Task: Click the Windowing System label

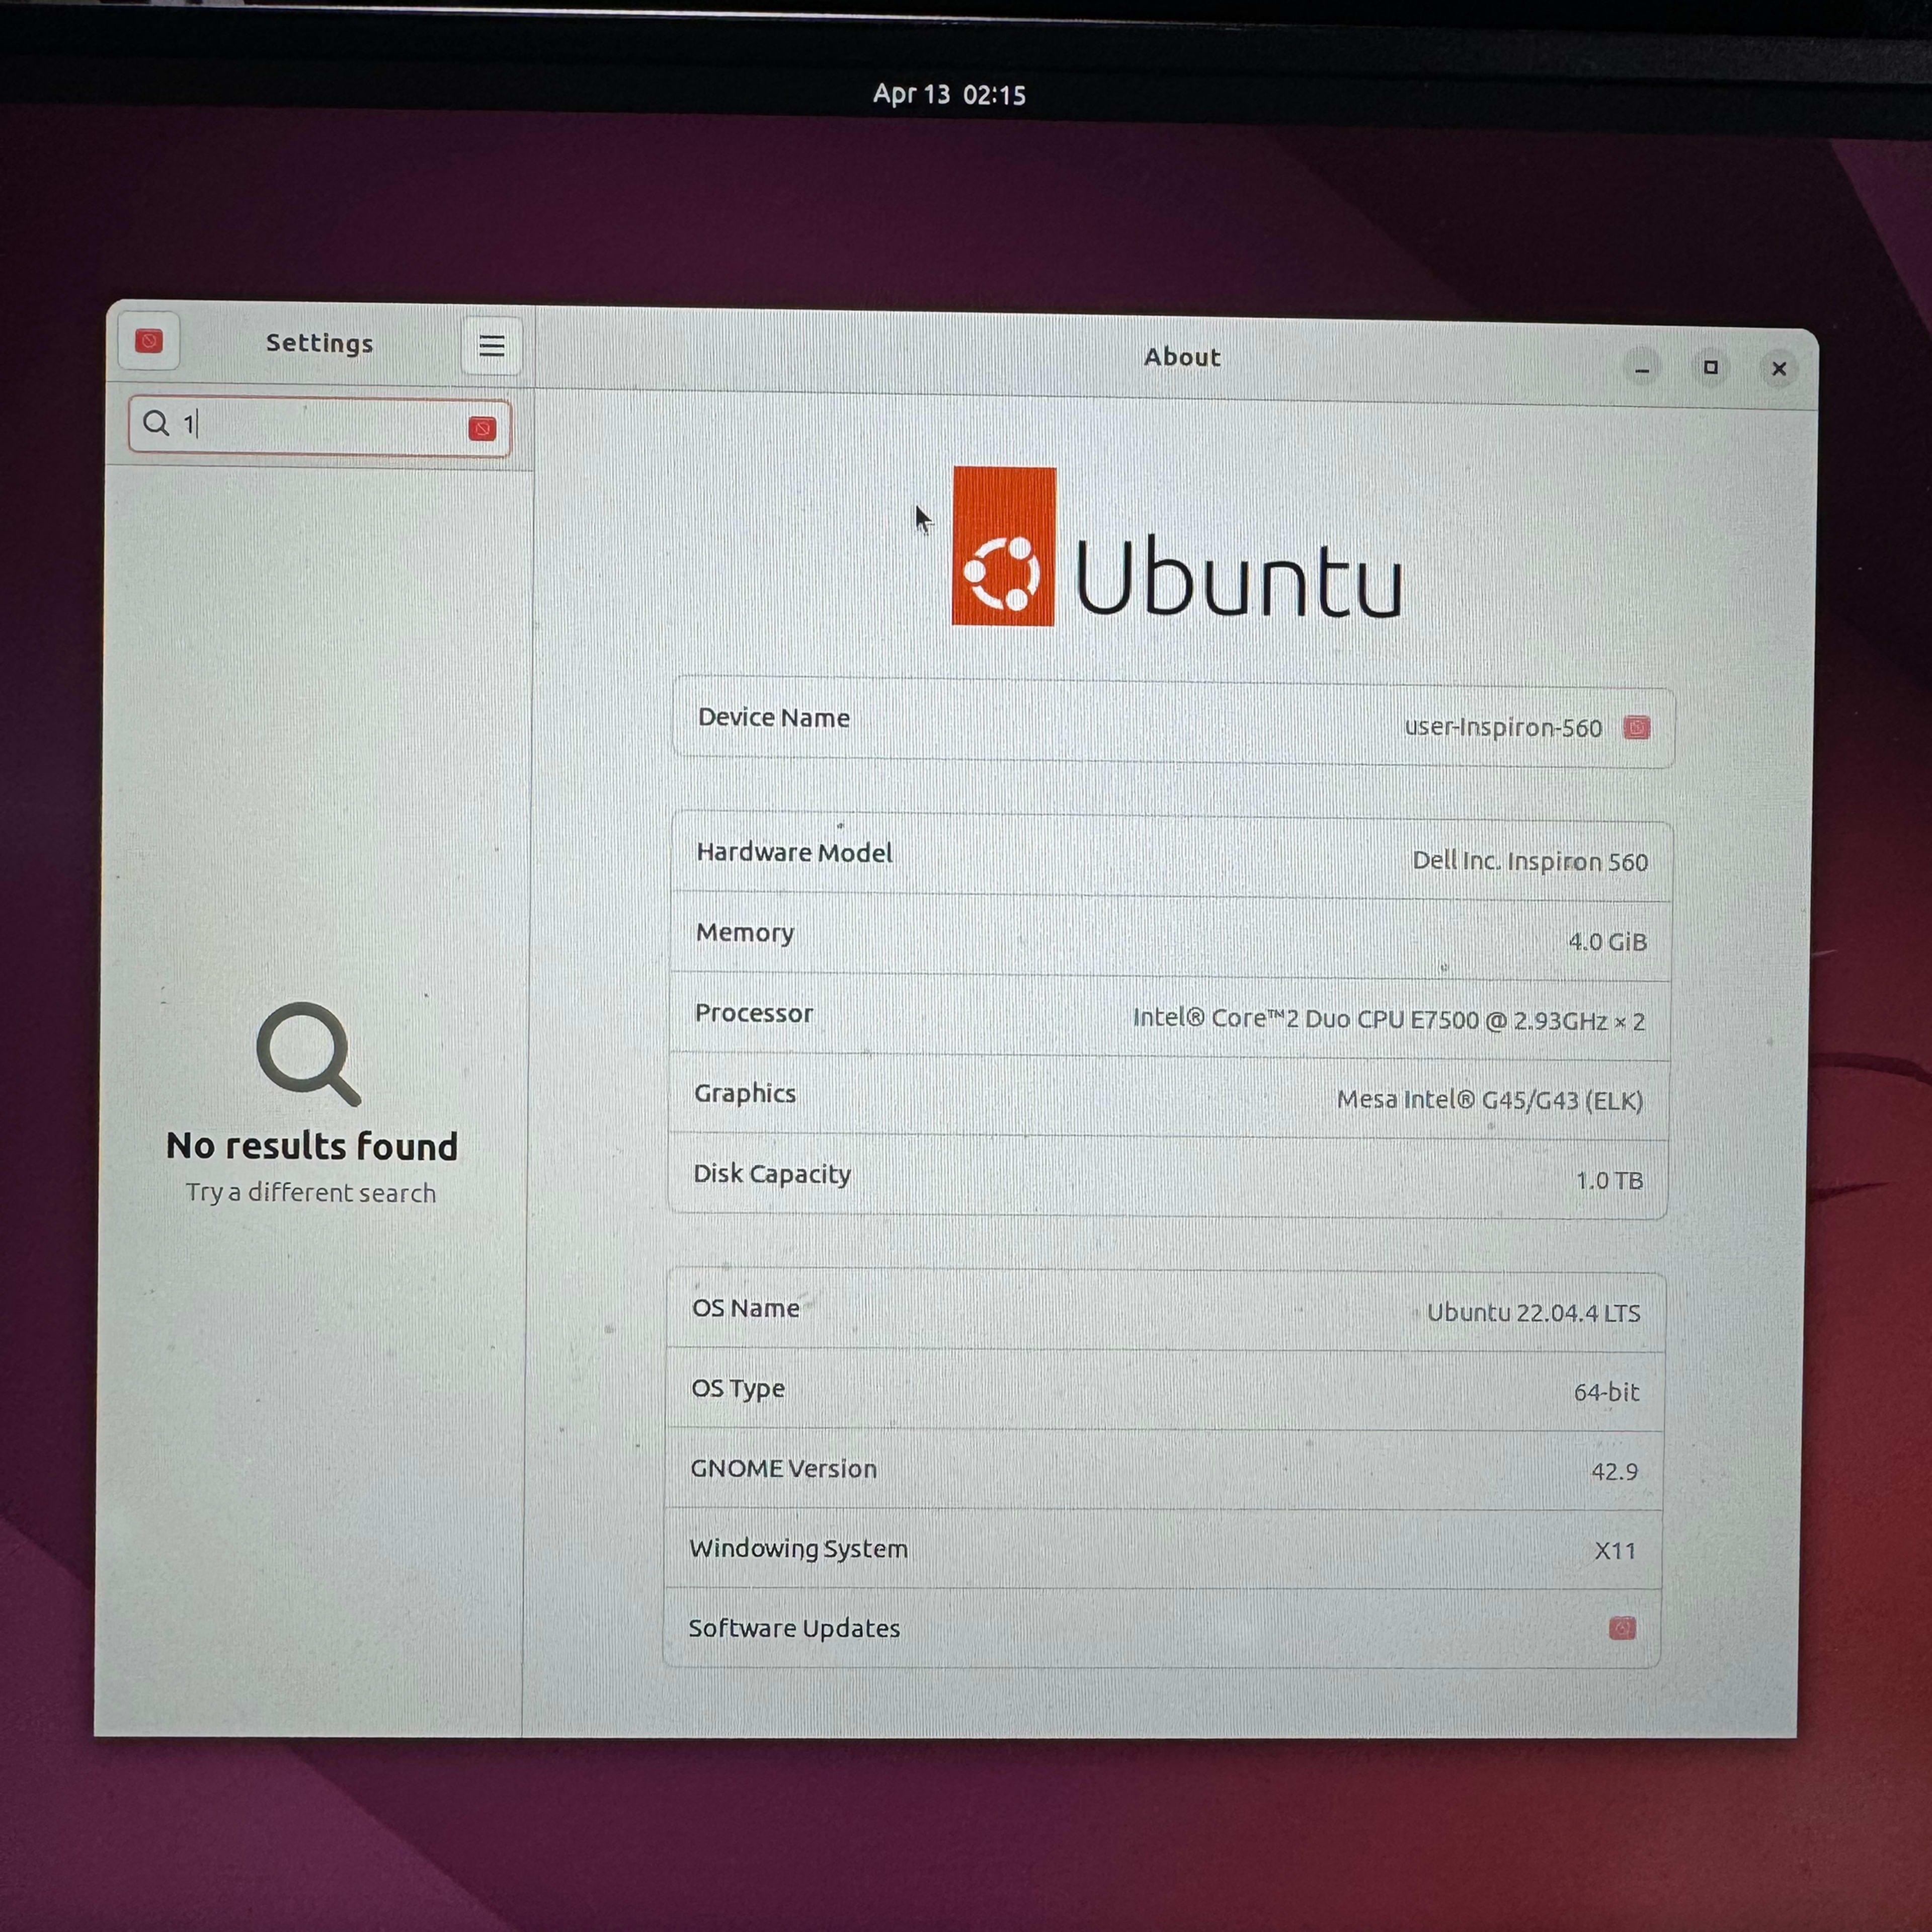Action: (798, 1548)
